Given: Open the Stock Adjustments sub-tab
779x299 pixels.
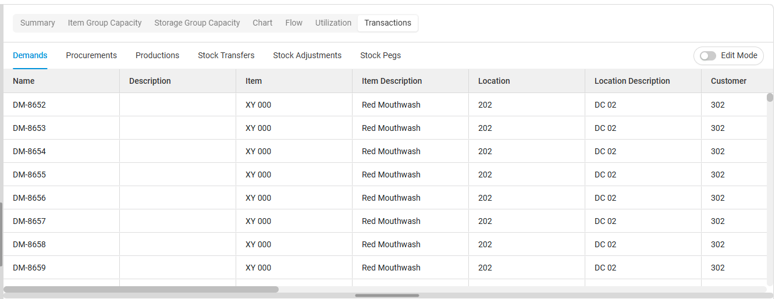Looking at the screenshot, I should coord(307,56).
